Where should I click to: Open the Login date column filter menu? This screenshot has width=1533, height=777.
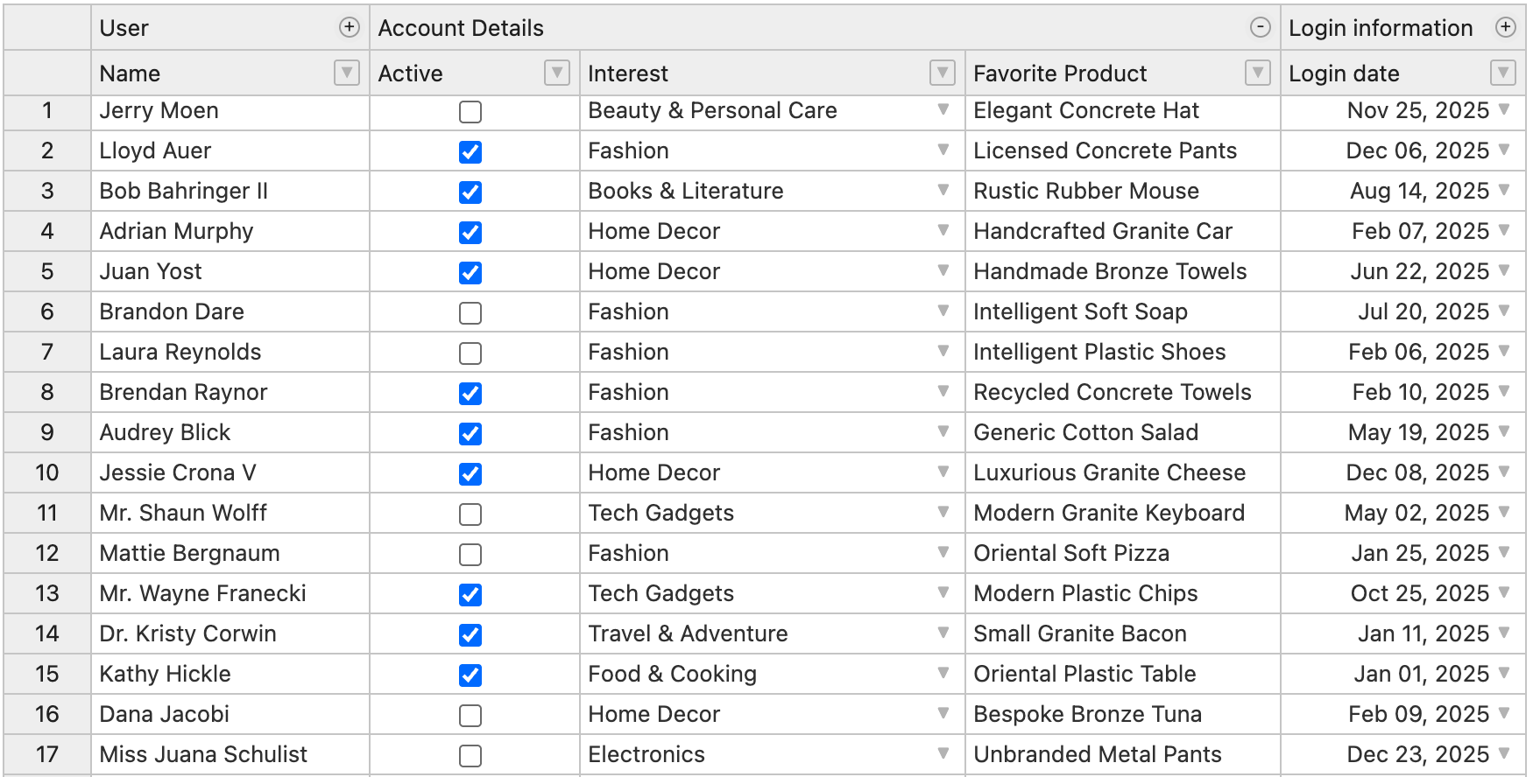[1503, 73]
